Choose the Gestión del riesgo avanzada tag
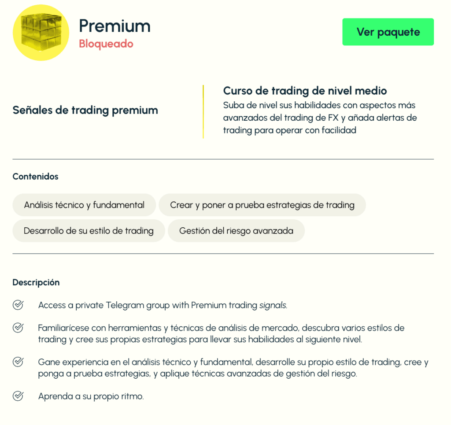This screenshot has width=451, height=425. (236, 231)
